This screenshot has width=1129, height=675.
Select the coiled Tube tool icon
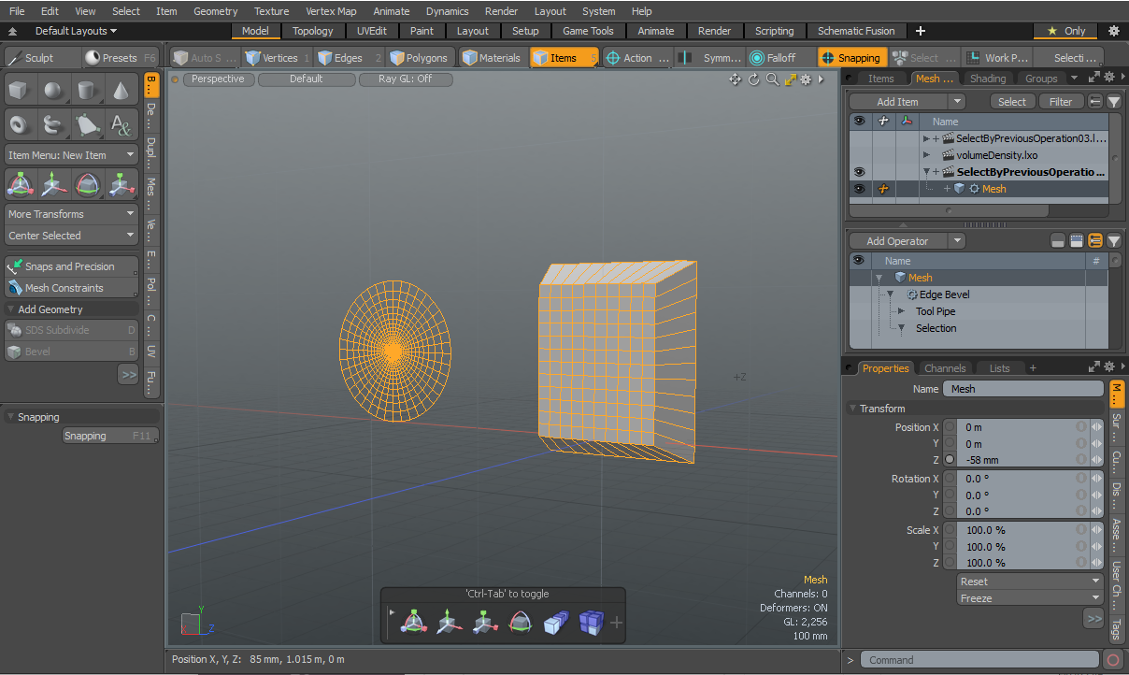pyautogui.click(x=54, y=124)
